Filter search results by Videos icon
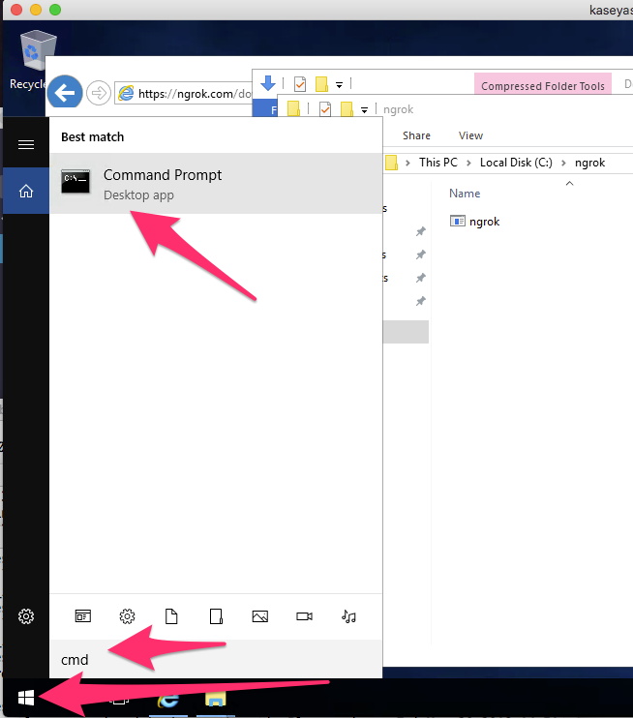Screen dimensions: 633x718 tap(304, 616)
